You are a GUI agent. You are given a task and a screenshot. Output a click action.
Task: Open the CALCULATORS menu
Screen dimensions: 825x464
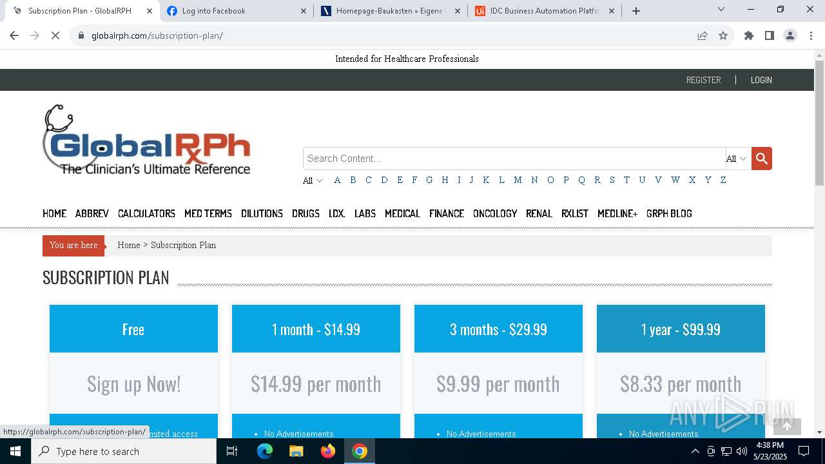(146, 213)
